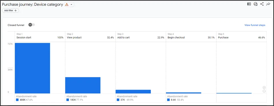The height and width of the screenshot is (106, 274).
Task: Click the orange data quality warning icon
Action: pos(67,5)
